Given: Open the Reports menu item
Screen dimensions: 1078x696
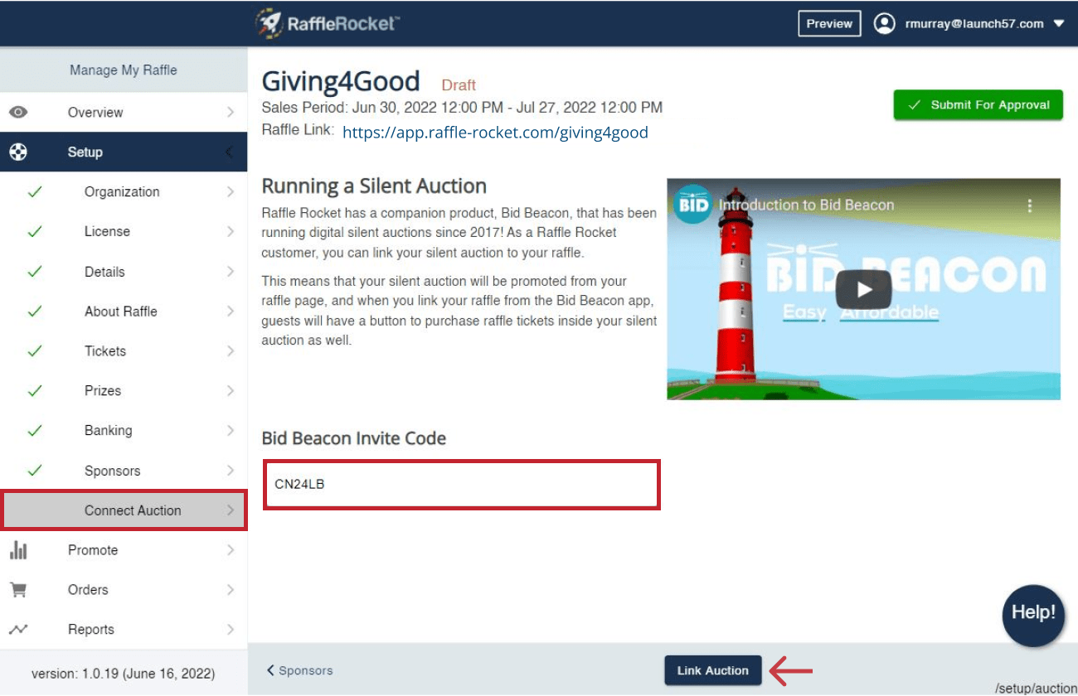Looking at the screenshot, I should point(124,630).
